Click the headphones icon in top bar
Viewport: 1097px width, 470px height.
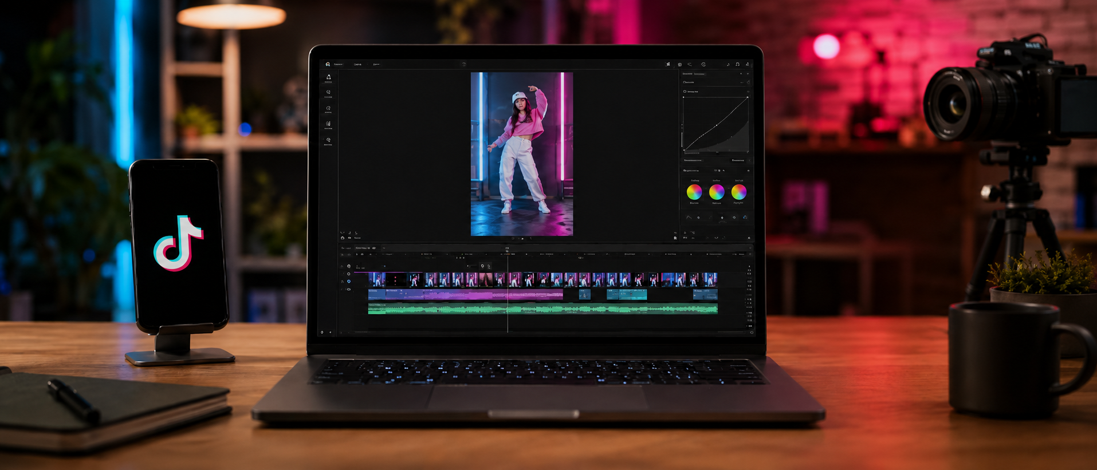737,64
